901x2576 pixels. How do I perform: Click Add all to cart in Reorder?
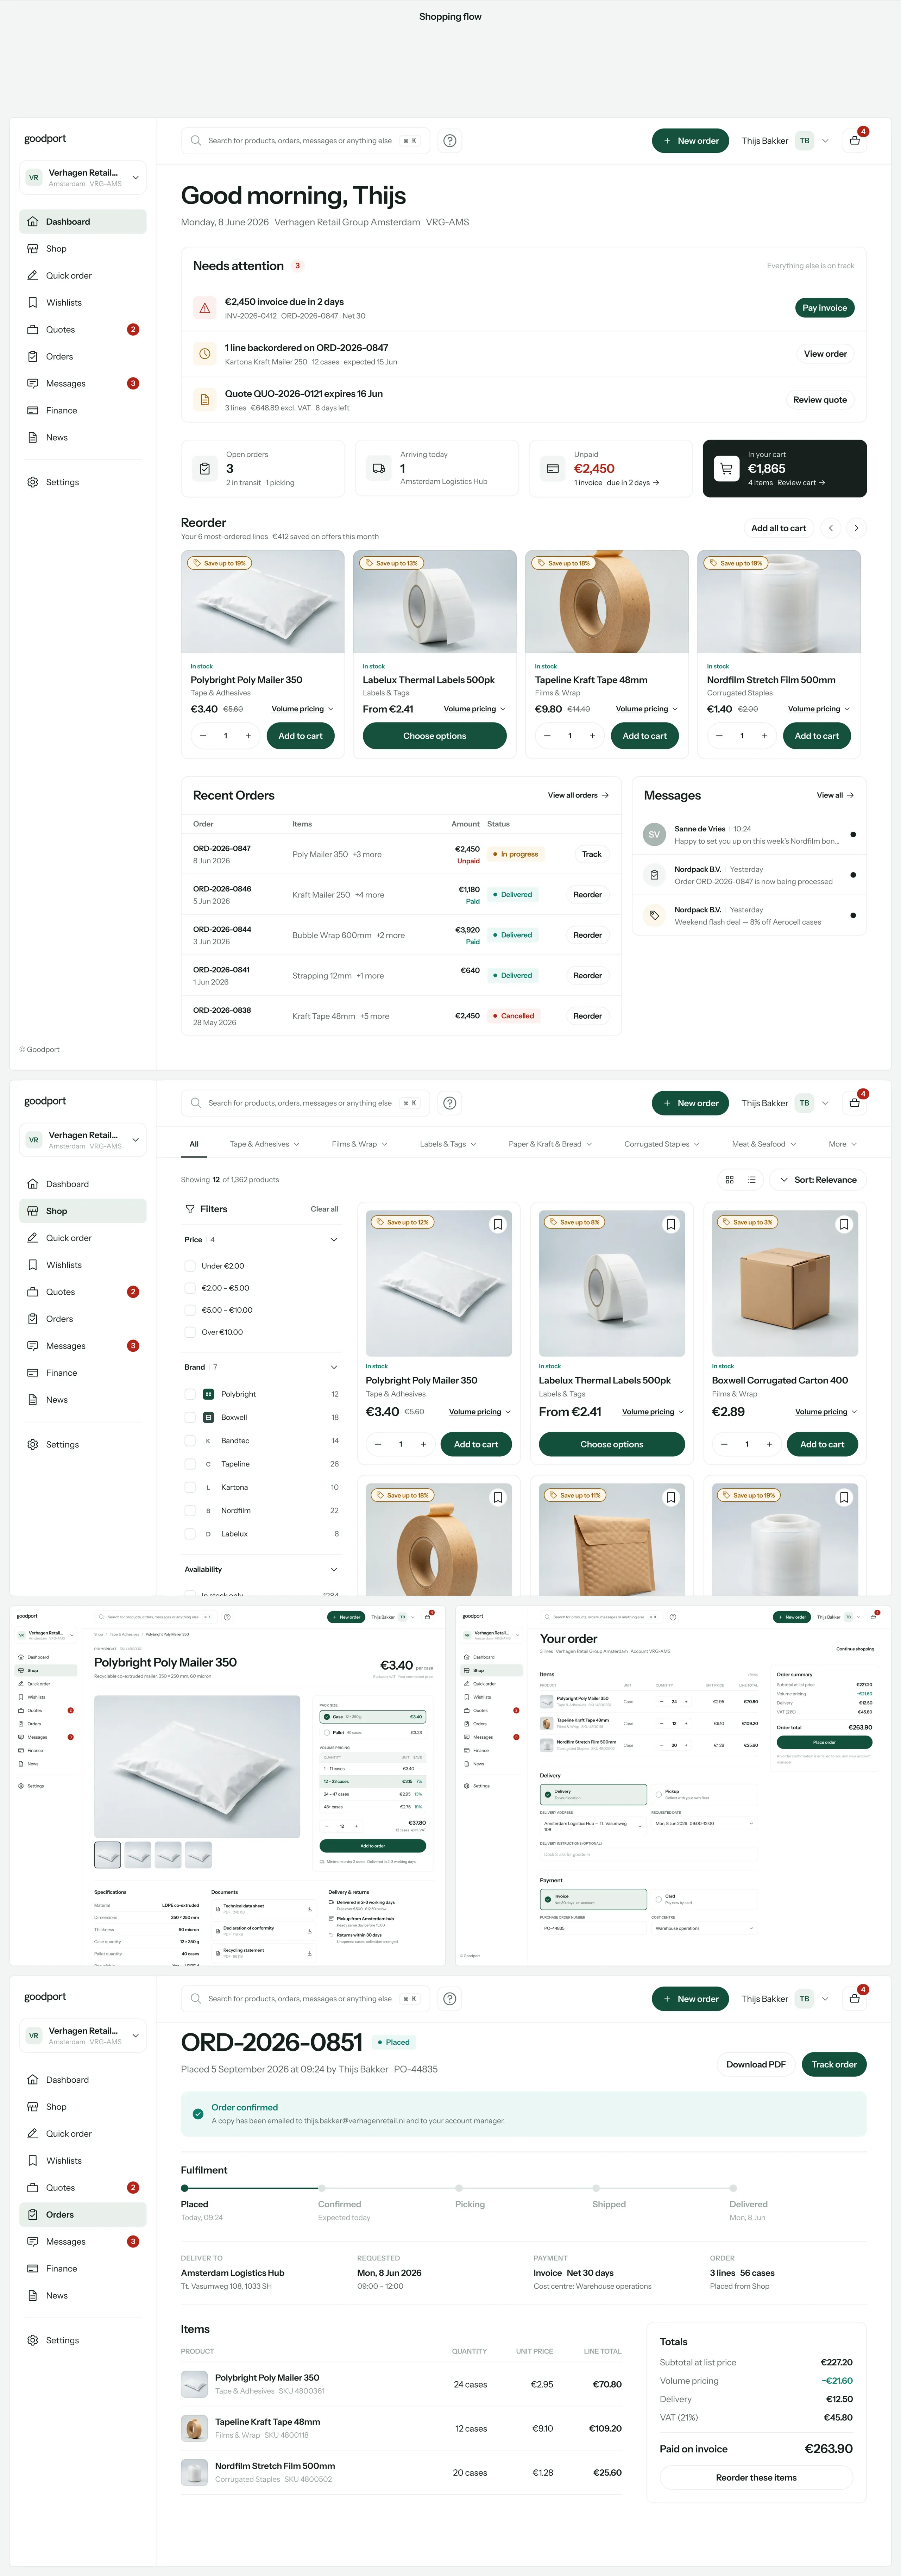pos(778,528)
